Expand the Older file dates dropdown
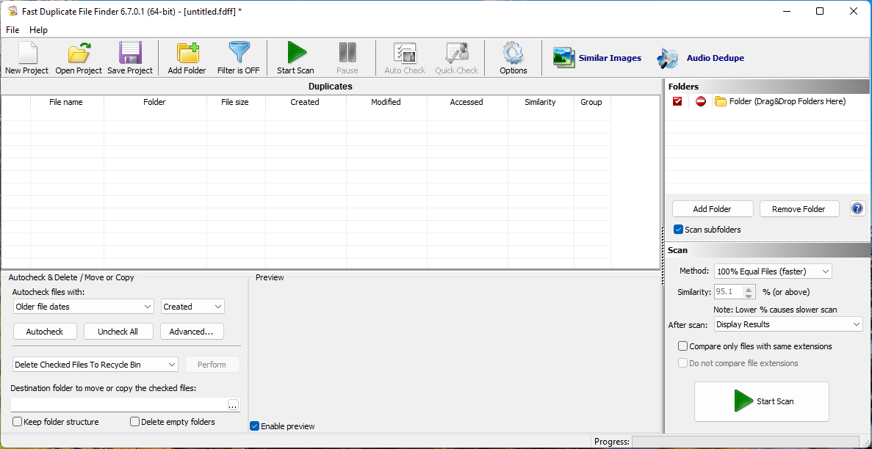The height and width of the screenshot is (449, 872). tap(83, 307)
